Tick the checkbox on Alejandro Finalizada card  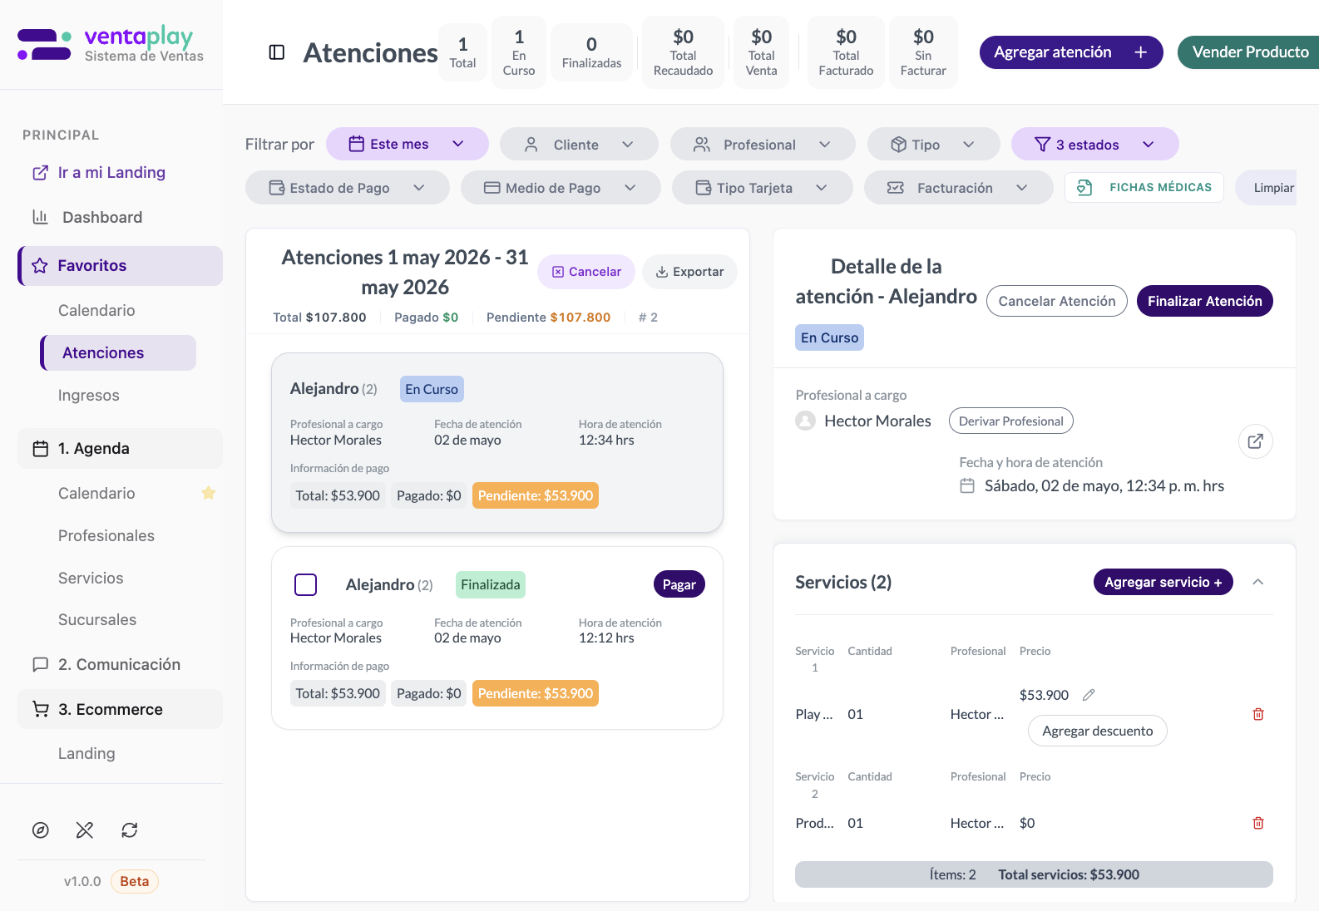[306, 584]
